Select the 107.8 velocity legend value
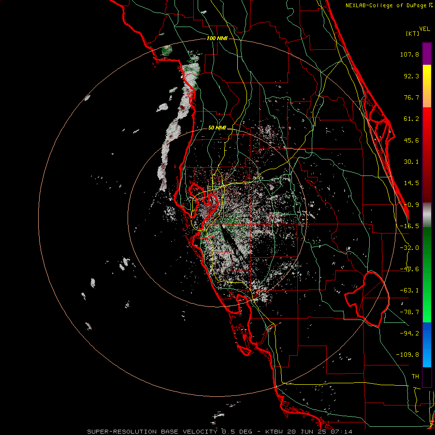Image resolution: width=435 pixels, height=435 pixels. [409, 54]
